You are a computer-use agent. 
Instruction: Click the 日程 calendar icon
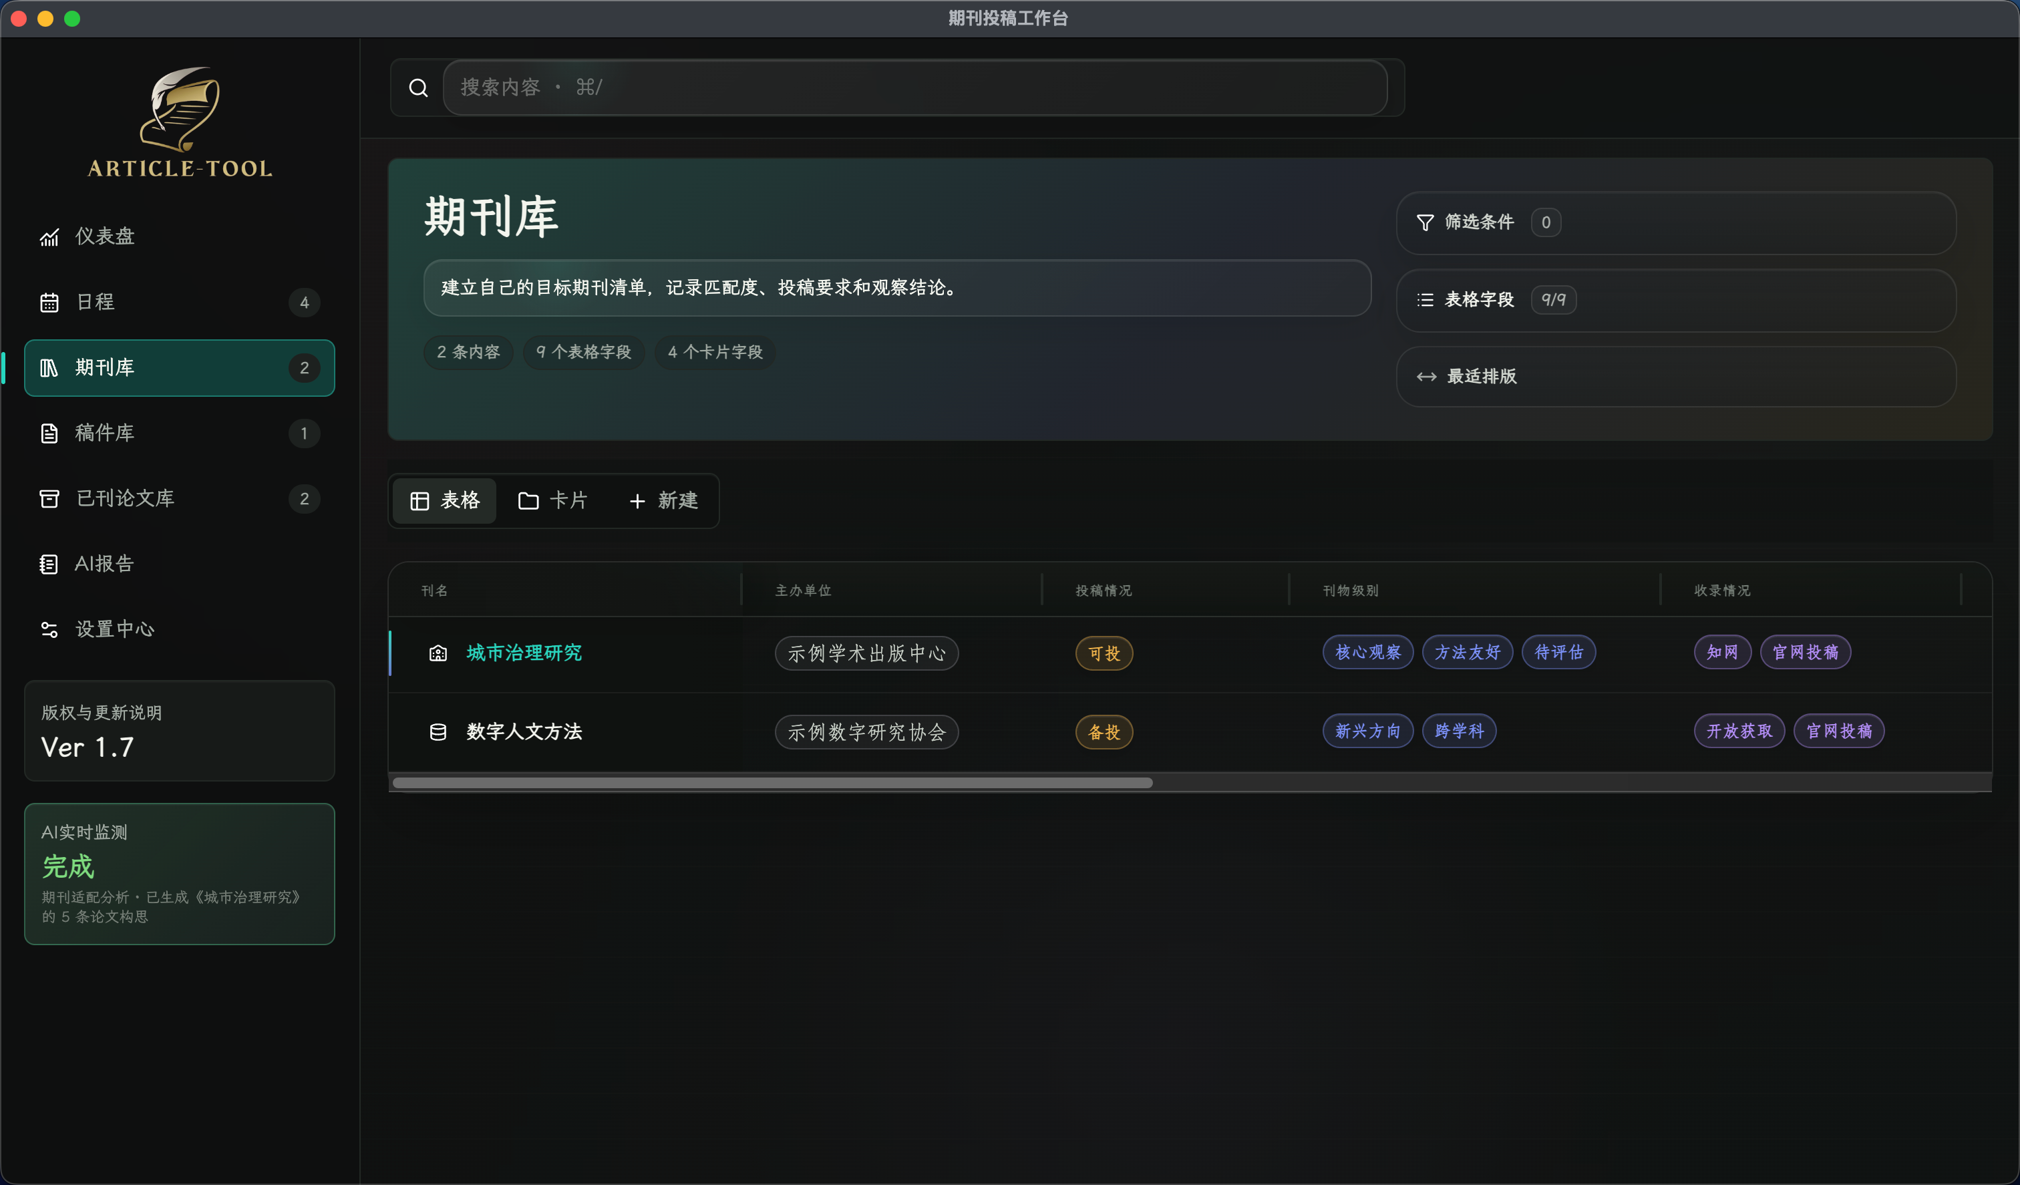pyautogui.click(x=49, y=303)
